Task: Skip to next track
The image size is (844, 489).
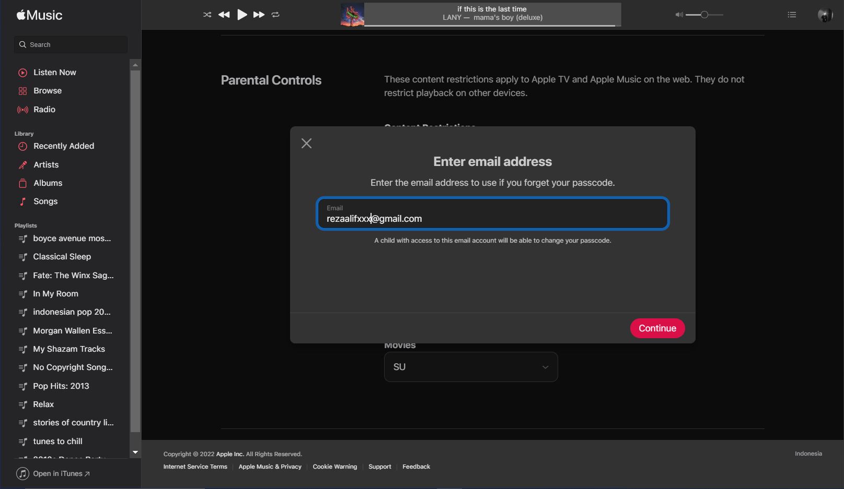Action: point(259,15)
